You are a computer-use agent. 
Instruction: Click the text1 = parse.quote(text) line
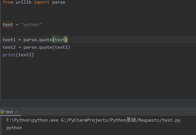tap(35, 40)
